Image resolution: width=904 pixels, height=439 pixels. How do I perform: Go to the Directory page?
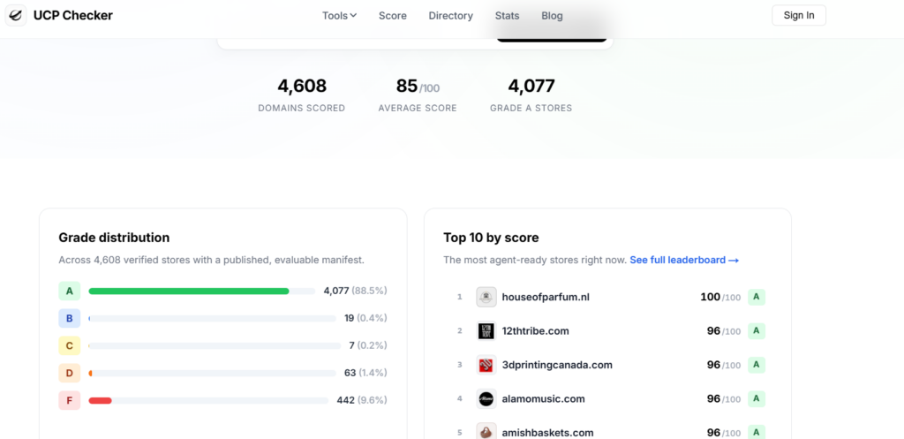451,16
